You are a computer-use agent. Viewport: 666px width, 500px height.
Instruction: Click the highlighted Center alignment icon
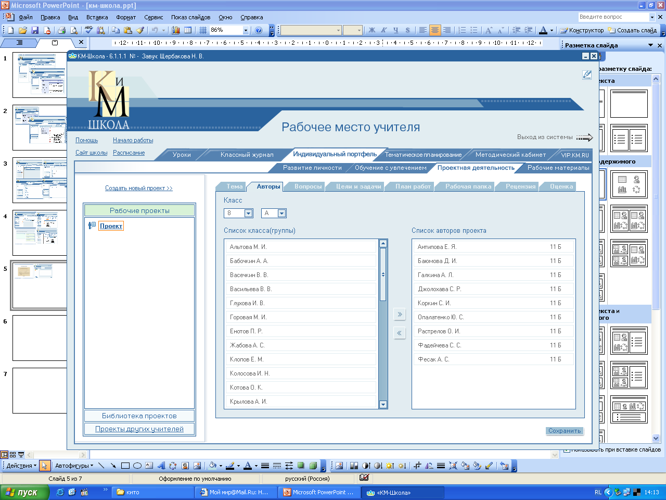435,30
